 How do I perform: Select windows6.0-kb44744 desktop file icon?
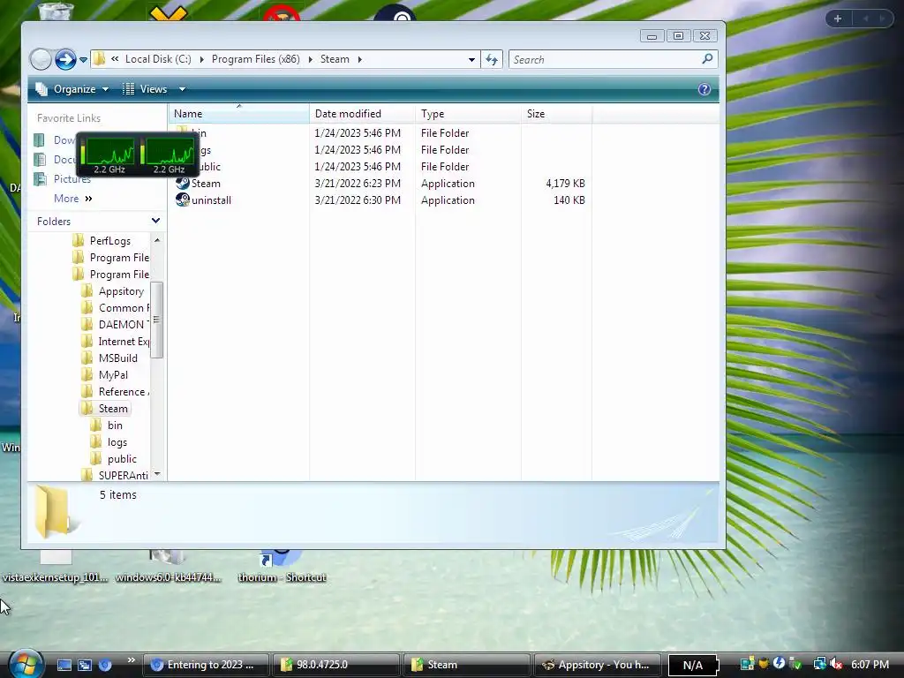[x=168, y=565]
